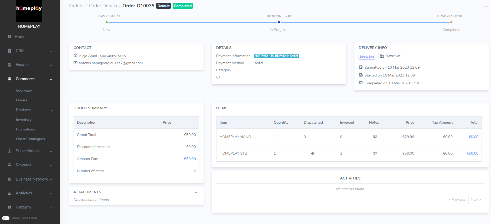Screen dimensions: 491x224
Task: Click the notes icon for HOMEPLAY STB
Action: 375,153
